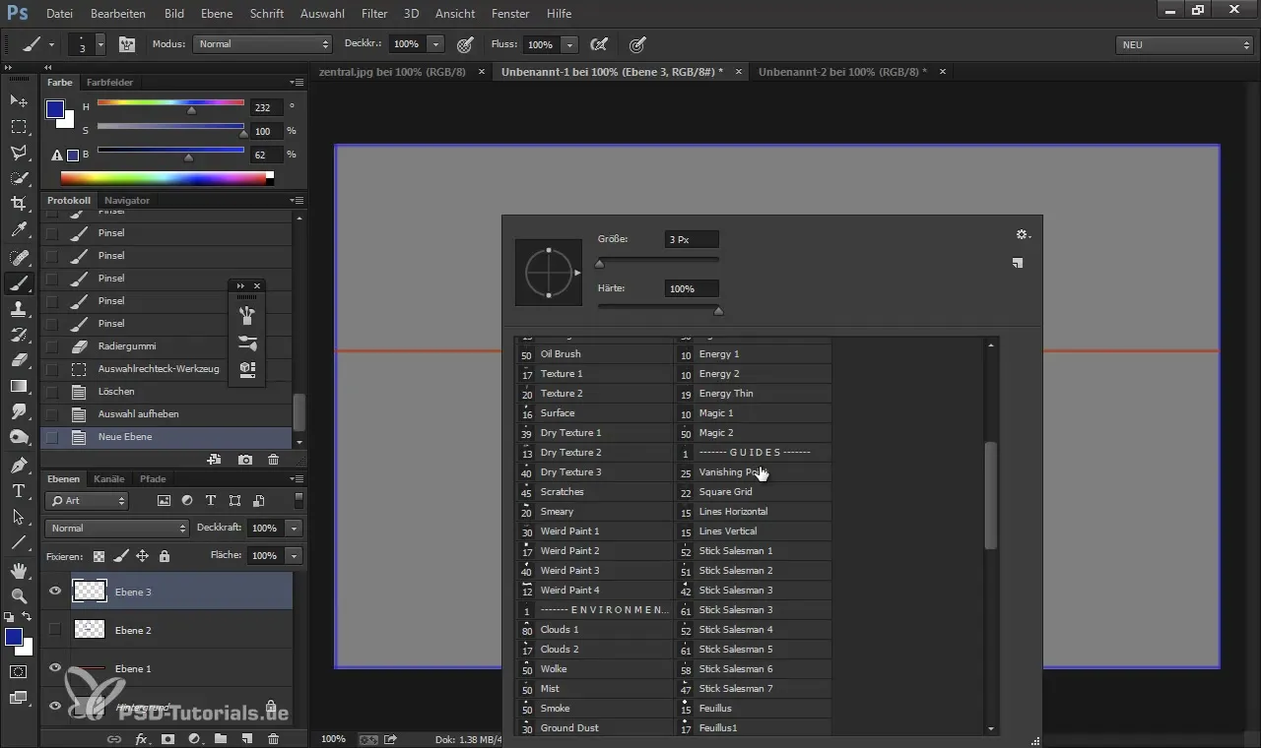
Task: Click the color spectrum ramp
Action: click(164, 178)
